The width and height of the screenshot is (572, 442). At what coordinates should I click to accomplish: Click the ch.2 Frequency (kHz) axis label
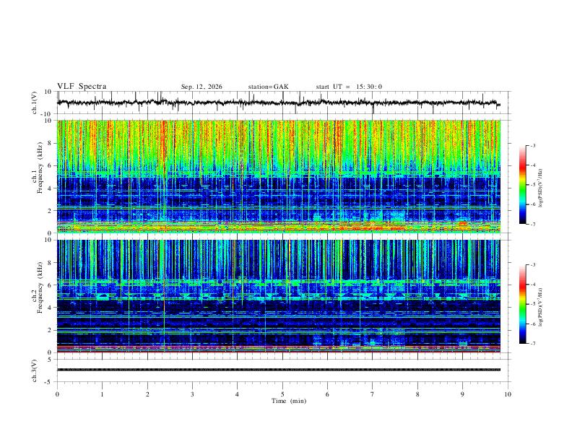(38, 287)
